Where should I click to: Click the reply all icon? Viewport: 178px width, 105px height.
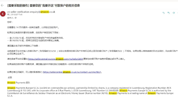click(x=169, y=13)
